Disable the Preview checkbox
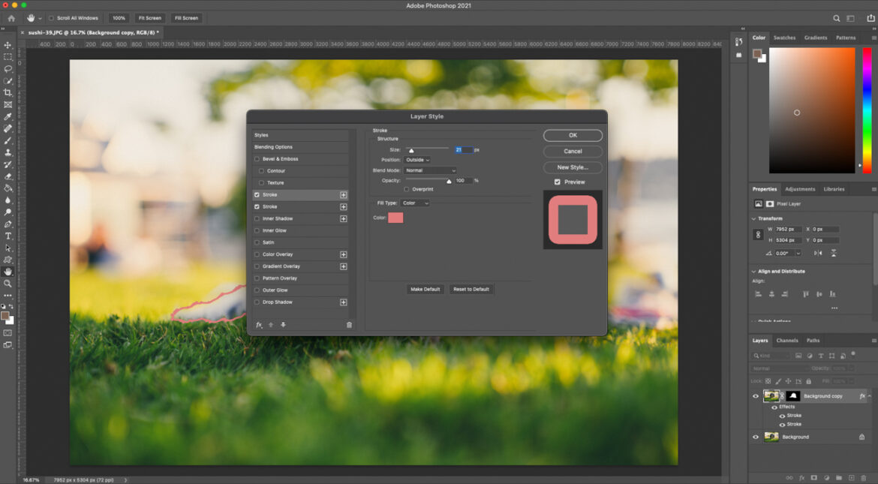This screenshot has width=878, height=484. (x=557, y=182)
